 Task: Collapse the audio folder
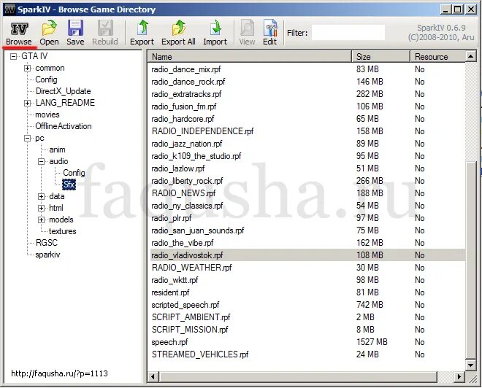click(x=41, y=161)
